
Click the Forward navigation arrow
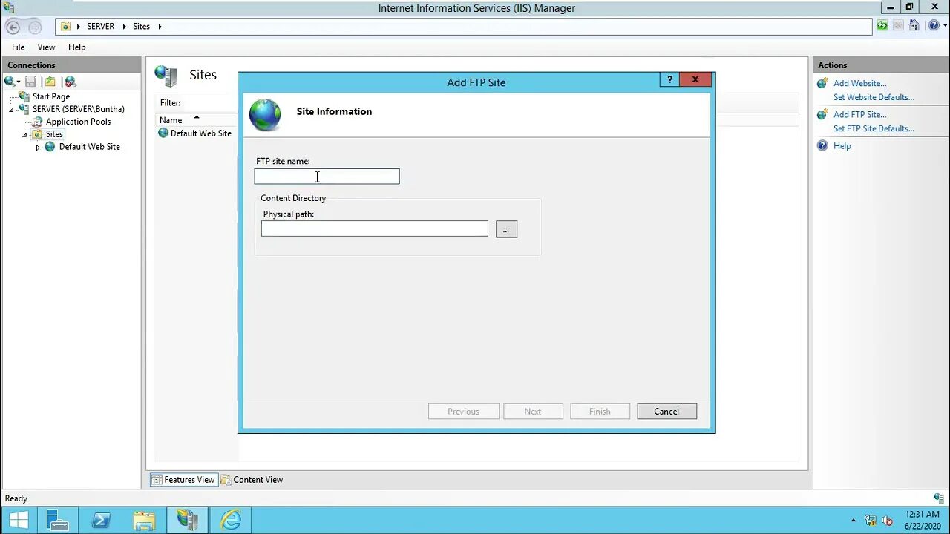pos(35,27)
